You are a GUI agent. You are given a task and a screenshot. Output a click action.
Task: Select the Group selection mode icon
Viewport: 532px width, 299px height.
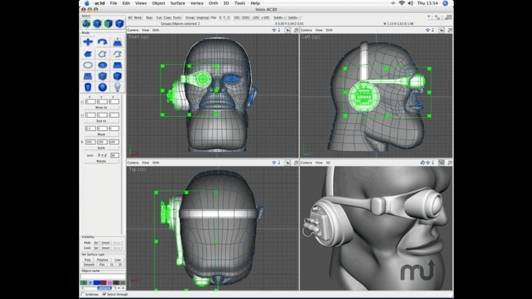pos(86,23)
